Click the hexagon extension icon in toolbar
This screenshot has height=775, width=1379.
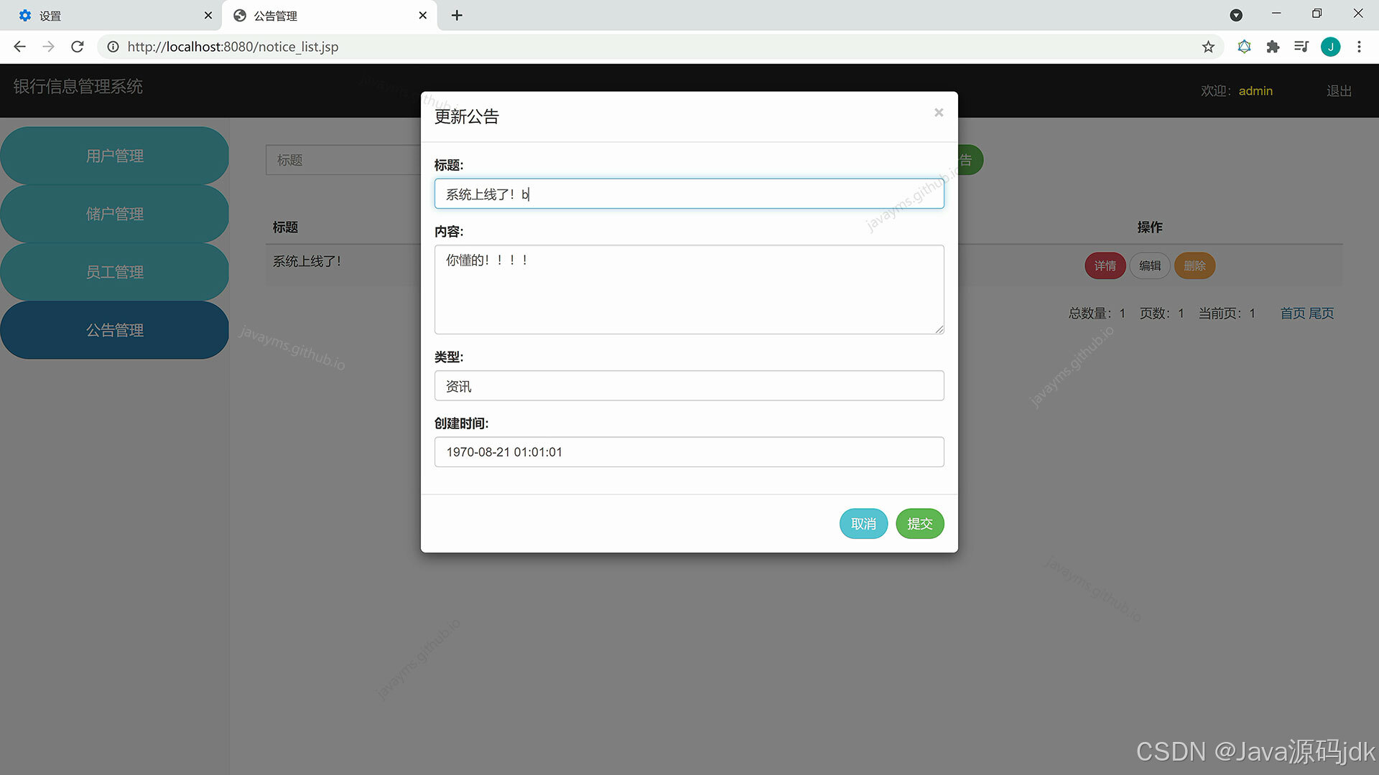click(1244, 47)
